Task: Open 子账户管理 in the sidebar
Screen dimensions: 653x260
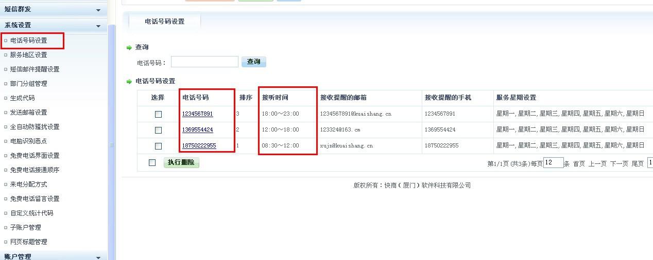Action: (25, 228)
